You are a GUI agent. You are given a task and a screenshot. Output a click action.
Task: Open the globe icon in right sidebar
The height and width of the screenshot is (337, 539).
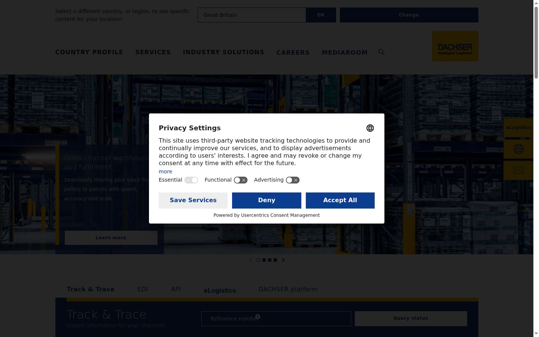tap(518, 149)
